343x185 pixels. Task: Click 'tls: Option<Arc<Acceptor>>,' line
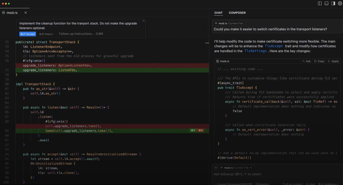48,51
